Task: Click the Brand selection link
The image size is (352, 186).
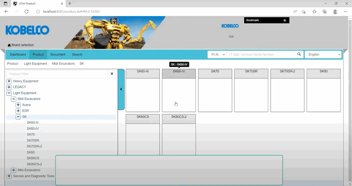Action: tap(23, 45)
